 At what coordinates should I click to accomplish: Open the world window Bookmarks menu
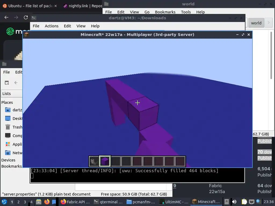[165, 12]
